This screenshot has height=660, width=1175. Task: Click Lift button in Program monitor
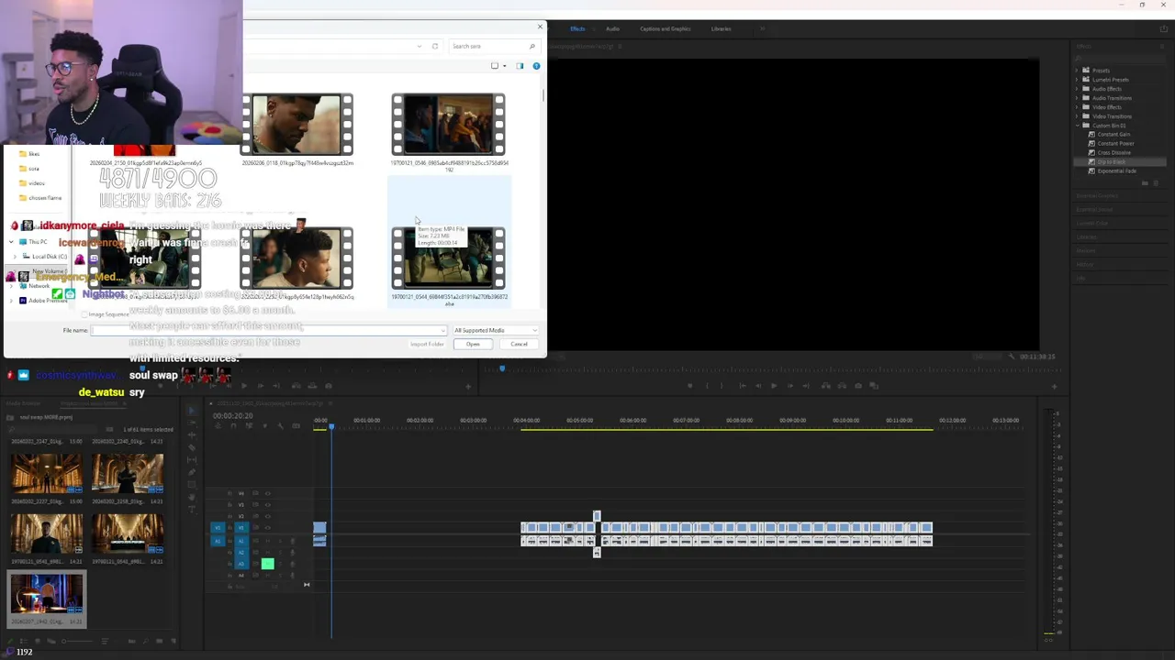(x=824, y=386)
